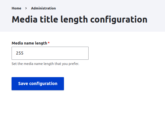Open the Administration breadcrumb link

pos(43,8)
